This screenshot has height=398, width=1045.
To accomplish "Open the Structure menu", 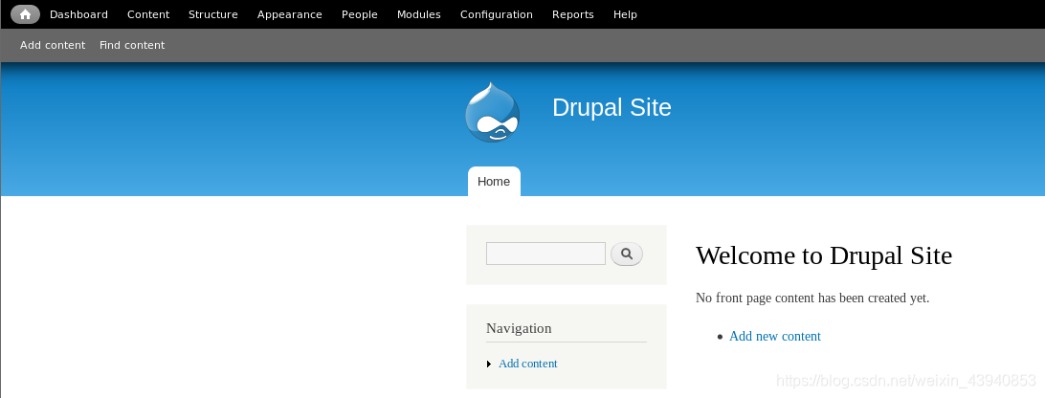I will (213, 14).
